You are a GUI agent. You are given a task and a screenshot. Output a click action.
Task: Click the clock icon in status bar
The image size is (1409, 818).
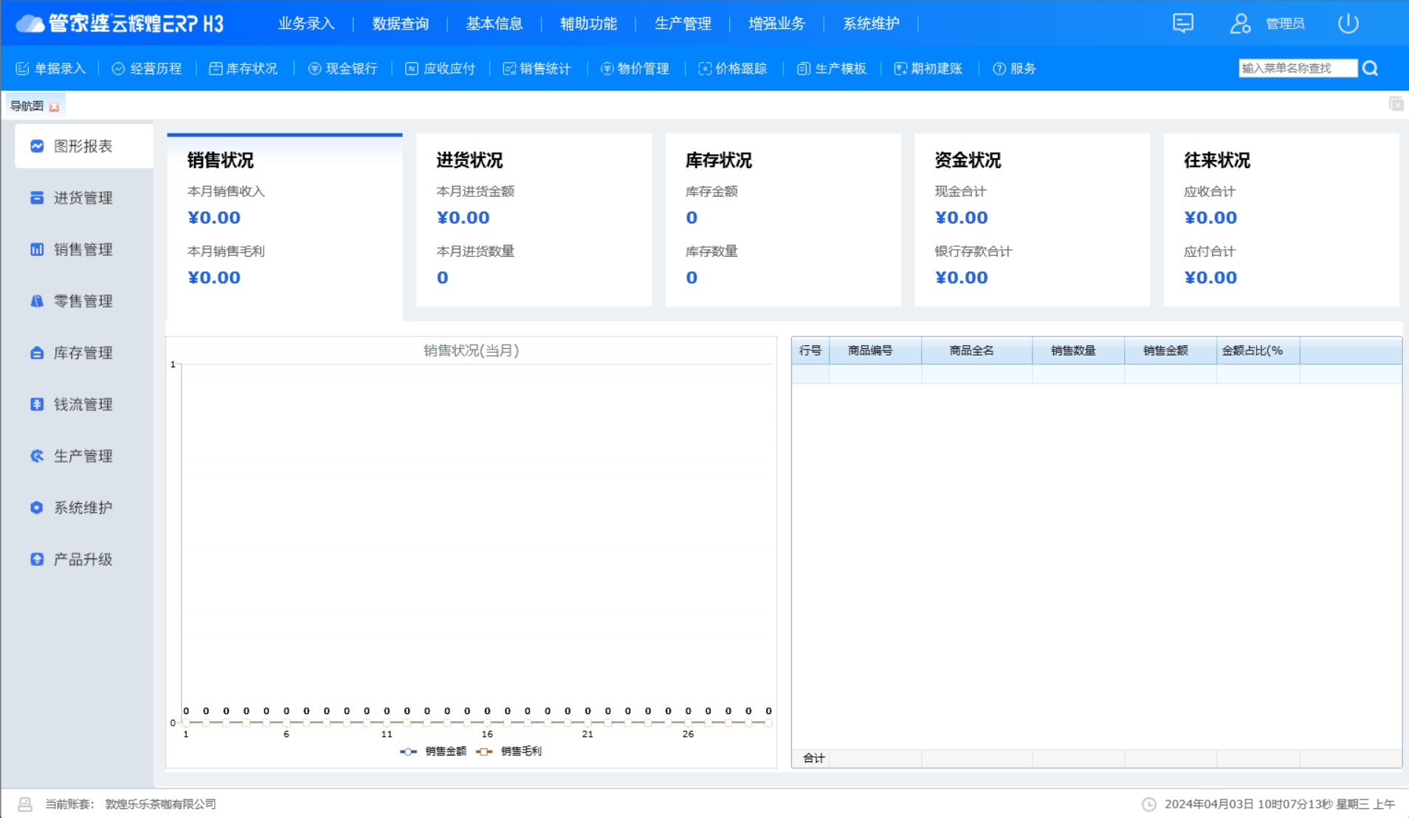1148,804
